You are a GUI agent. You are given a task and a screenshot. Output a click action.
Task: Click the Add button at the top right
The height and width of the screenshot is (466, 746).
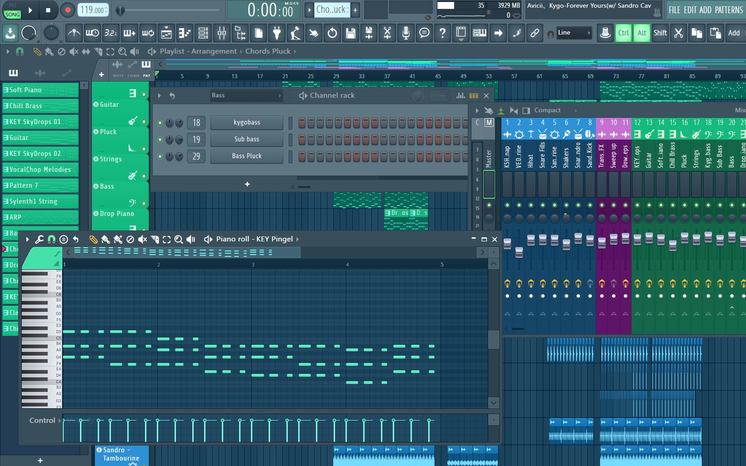(x=734, y=33)
